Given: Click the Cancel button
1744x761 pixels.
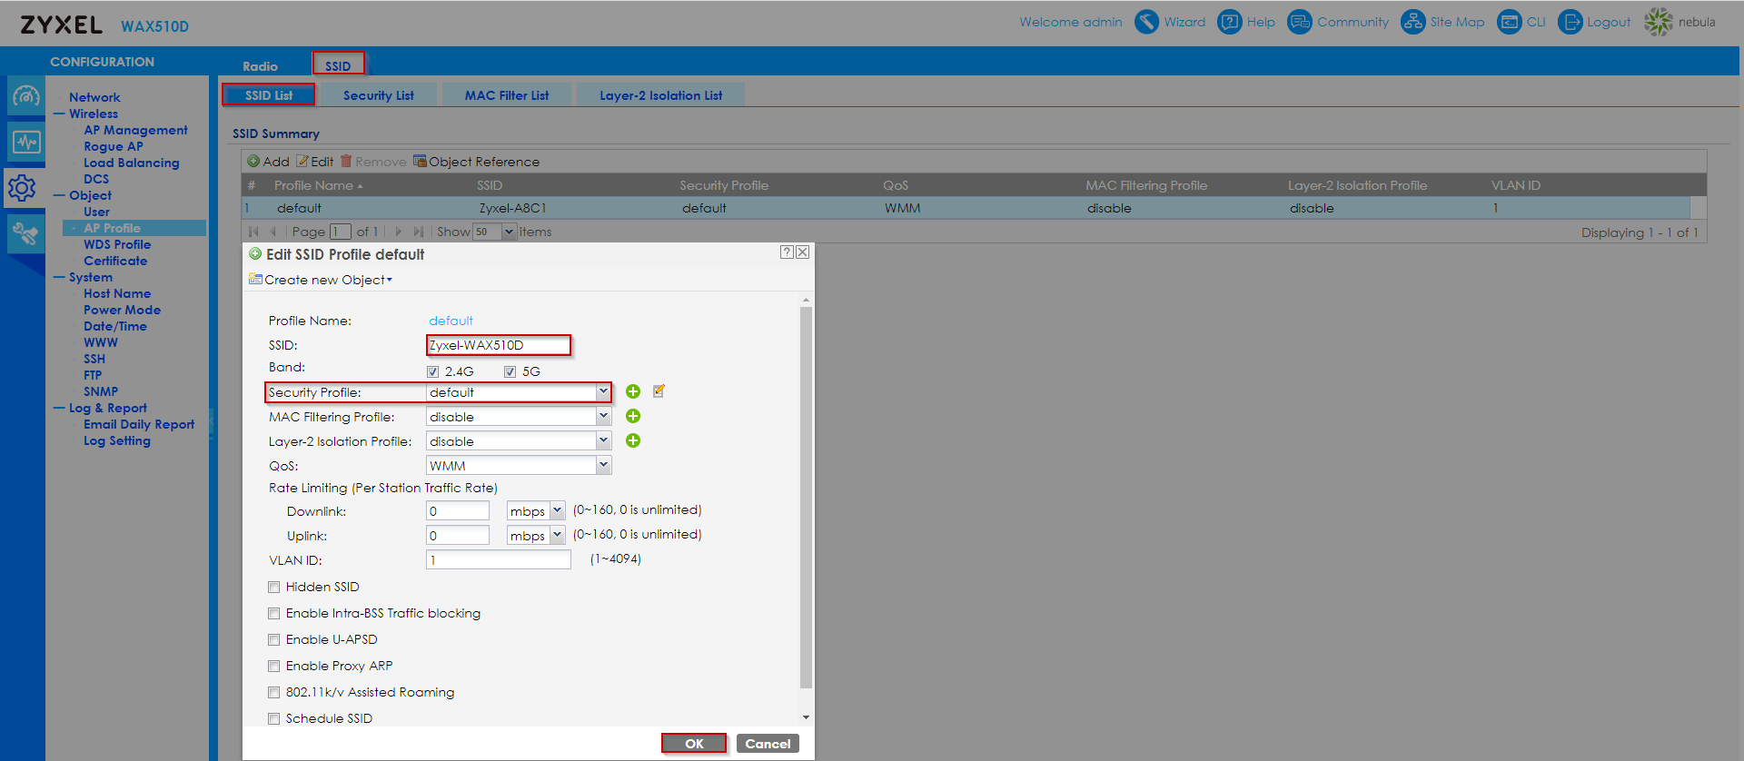Looking at the screenshot, I should click(768, 744).
